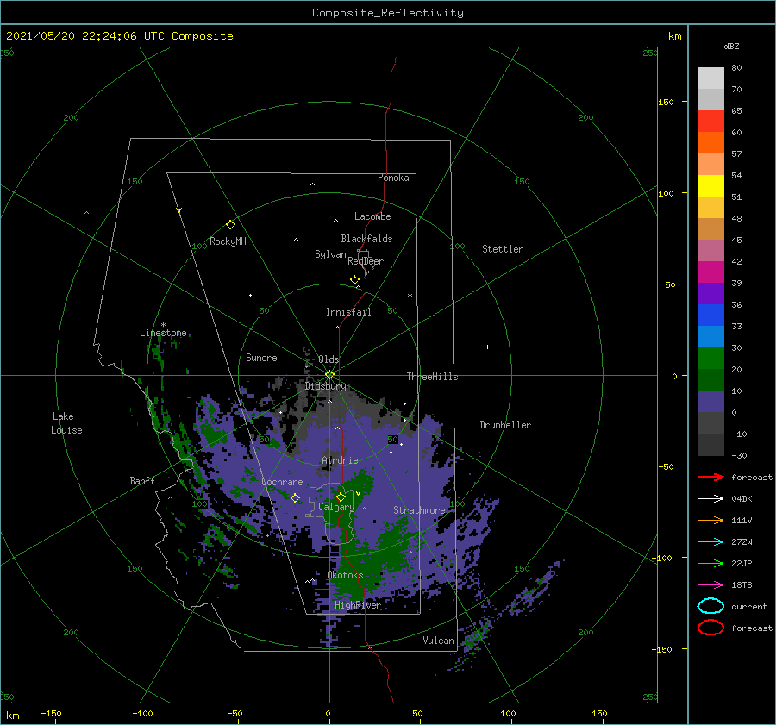This screenshot has height=725, width=776.
Task: Click the white 04DK arrow icon
Action: tap(710, 498)
